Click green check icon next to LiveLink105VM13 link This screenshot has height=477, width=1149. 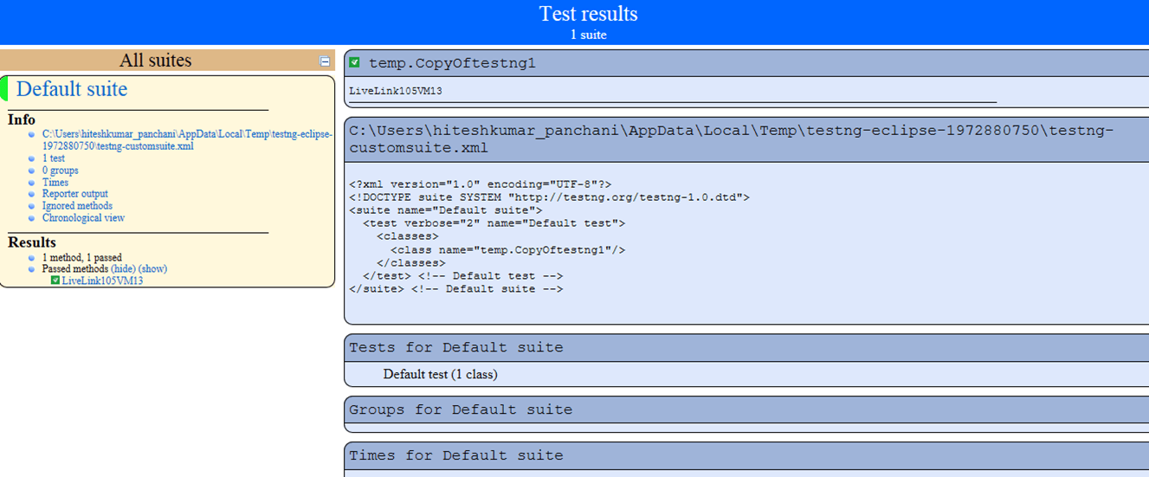55,280
